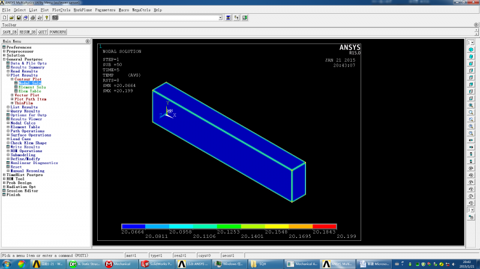Click the Zoom In plus magnifier

coord(471,126)
